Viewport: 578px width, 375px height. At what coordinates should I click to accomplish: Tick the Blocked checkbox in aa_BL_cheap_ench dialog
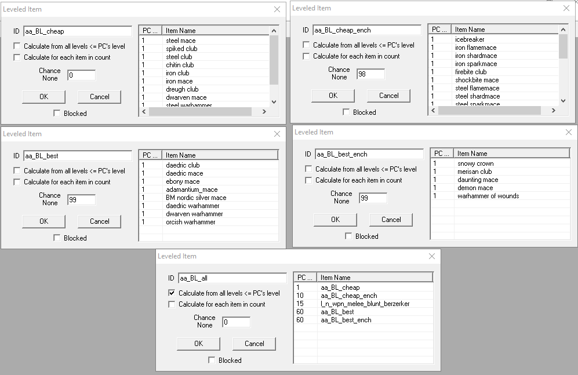(346, 112)
